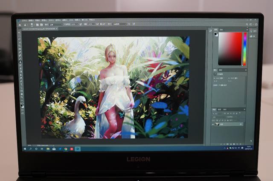The height and width of the screenshot is (181, 273).
Task: Toggle the airbrush build-up button
Action: click(x=98, y=24)
